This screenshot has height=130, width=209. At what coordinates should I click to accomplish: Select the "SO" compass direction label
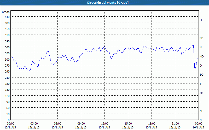click(x=201, y=75)
